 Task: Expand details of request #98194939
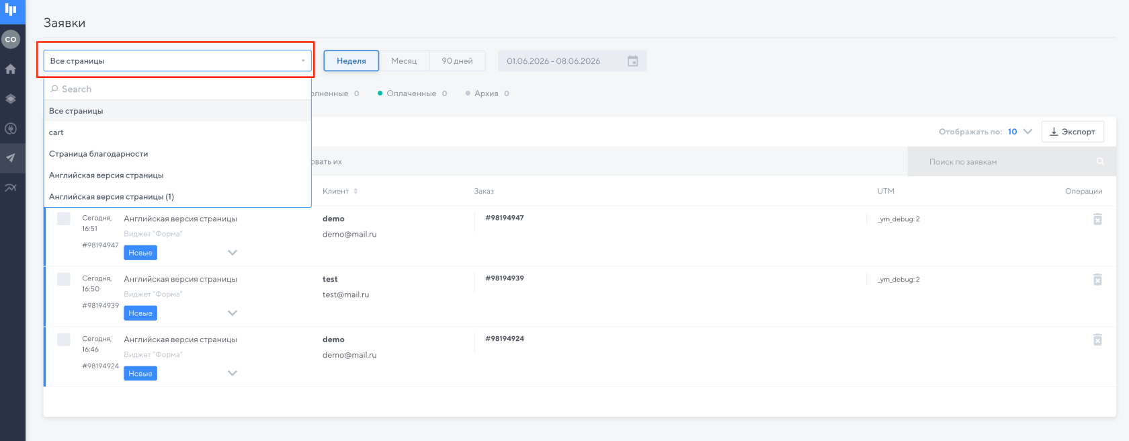[233, 313]
